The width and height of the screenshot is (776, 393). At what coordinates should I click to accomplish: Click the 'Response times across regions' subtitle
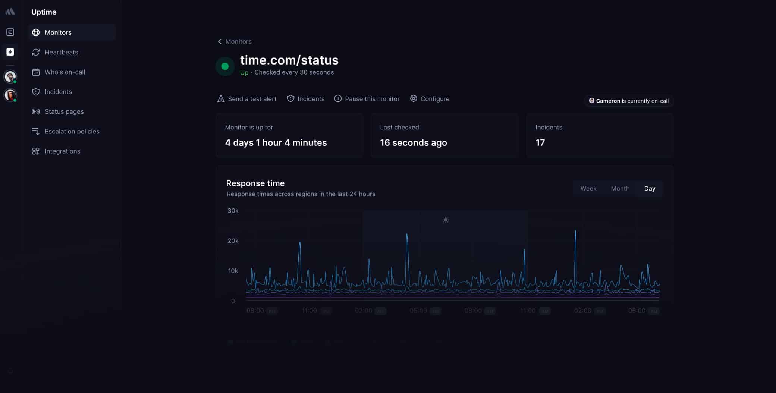point(301,194)
